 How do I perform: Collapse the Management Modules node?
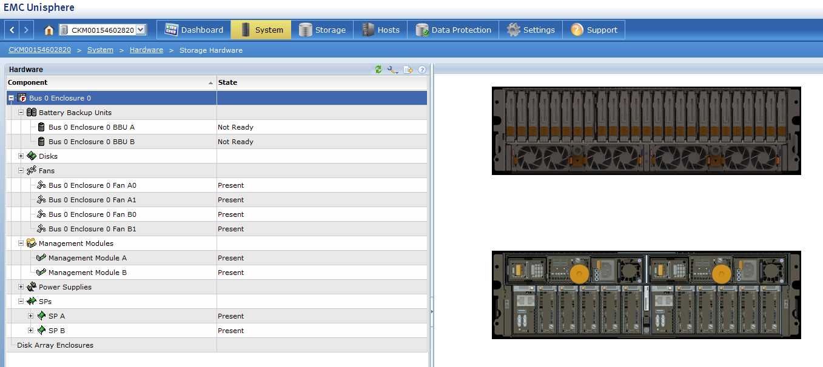21,243
